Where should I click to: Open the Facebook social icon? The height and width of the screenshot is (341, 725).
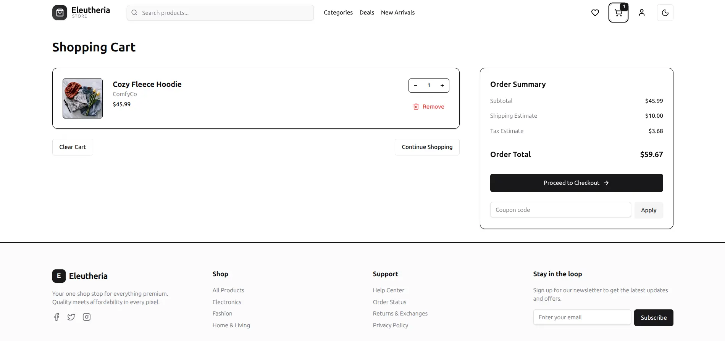pyautogui.click(x=57, y=317)
